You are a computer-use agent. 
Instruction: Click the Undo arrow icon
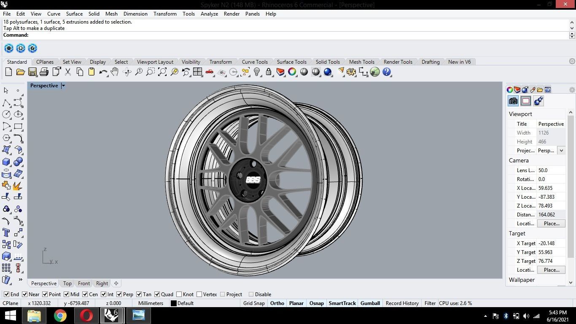click(x=103, y=72)
